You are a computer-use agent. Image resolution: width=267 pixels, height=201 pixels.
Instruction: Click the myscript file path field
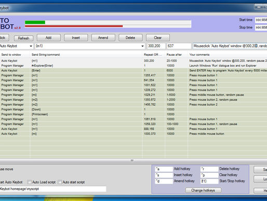53,189
